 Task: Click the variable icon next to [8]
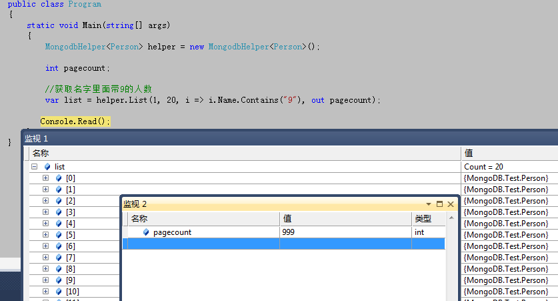click(x=58, y=269)
